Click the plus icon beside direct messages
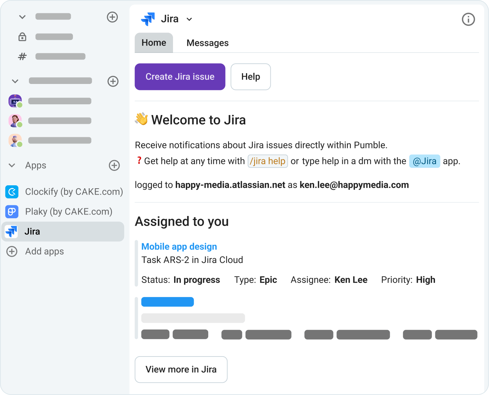 [113, 81]
